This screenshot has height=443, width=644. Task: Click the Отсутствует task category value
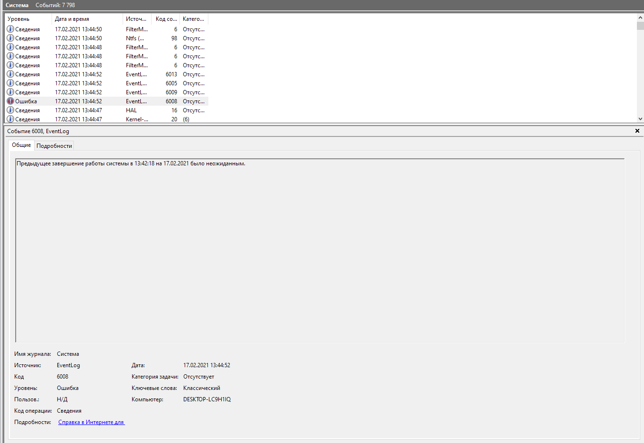(x=198, y=377)
